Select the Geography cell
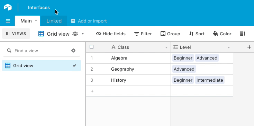 tap(128, 69)
